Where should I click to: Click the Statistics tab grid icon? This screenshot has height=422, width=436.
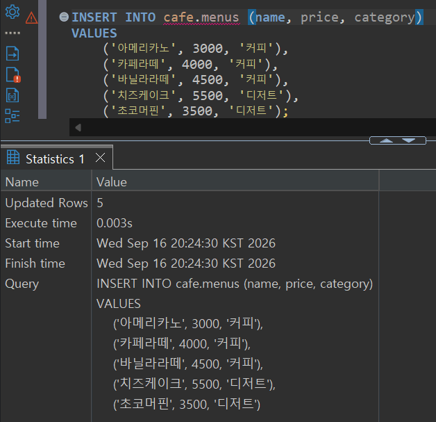pos(13,157)
